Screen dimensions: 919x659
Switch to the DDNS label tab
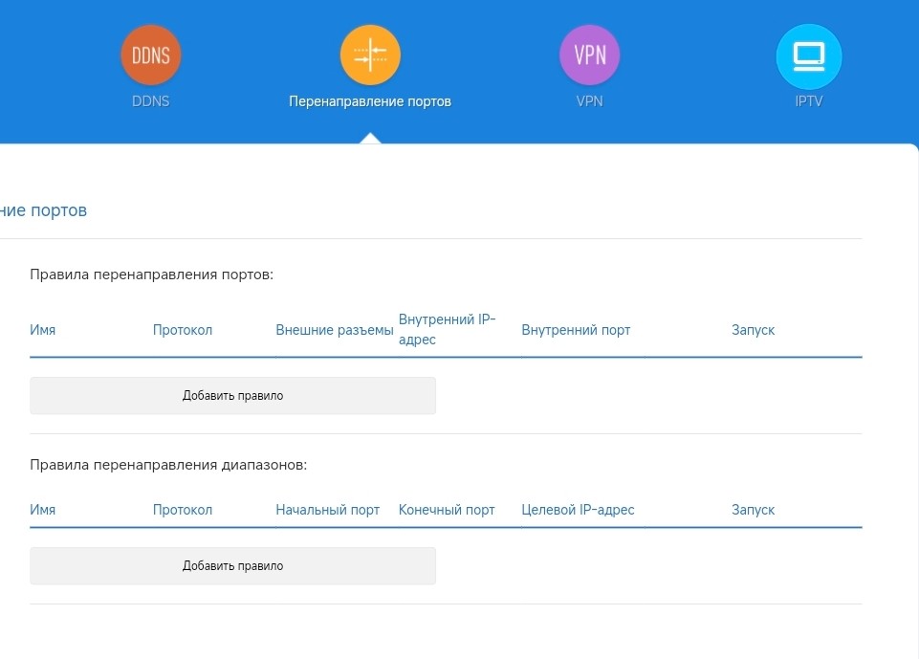tap(151, 101)
